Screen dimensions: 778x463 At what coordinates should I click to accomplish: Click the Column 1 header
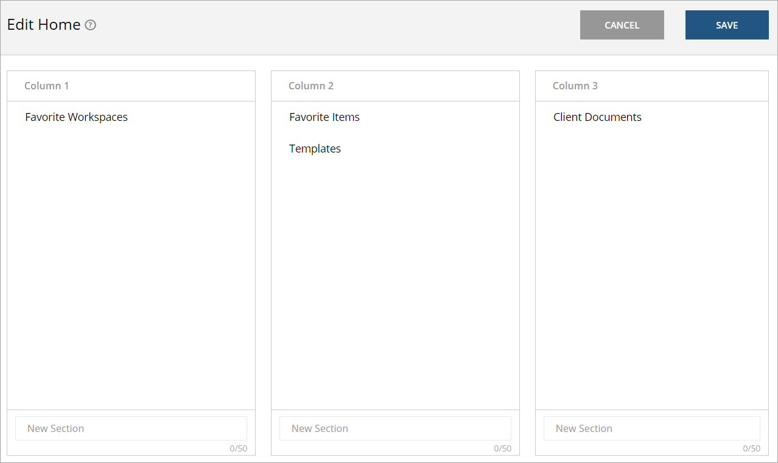point(46,86)
